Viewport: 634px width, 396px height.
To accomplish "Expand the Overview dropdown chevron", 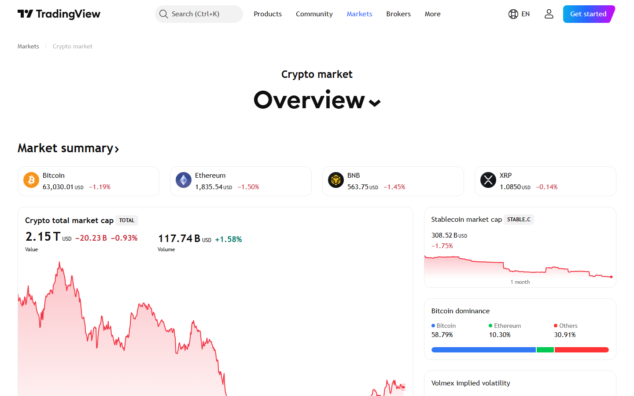I will tap(375, 103).
